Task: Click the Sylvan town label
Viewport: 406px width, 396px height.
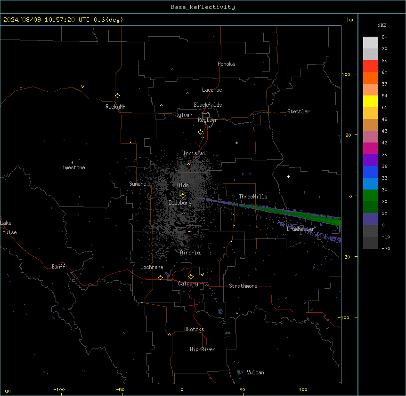Action: [184, 115]
